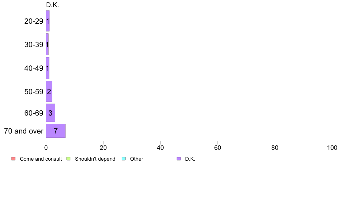Click the purple D.K. legend swatch

tap(179, 159)
